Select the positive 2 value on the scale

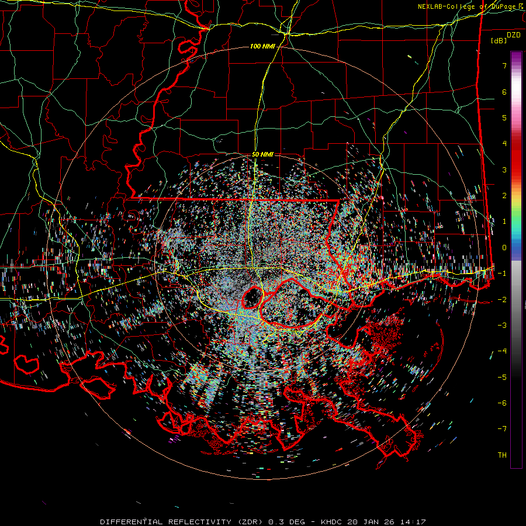pos(504,196)
